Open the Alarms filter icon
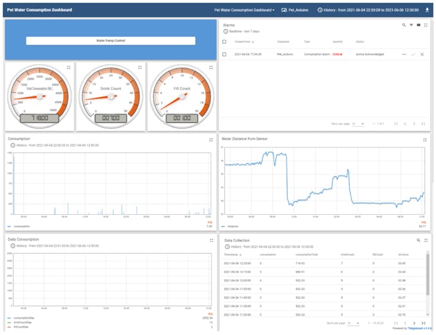This screenshot has height=335, width=436. coord(411,25)
